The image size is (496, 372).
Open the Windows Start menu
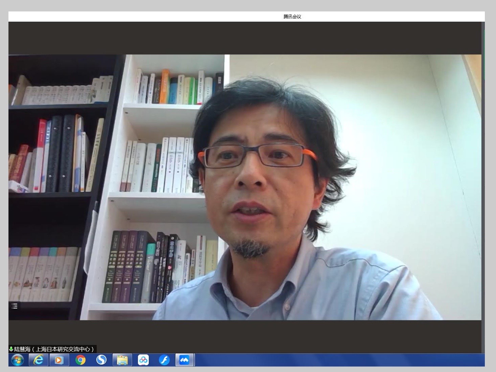[x=17, y=360]
